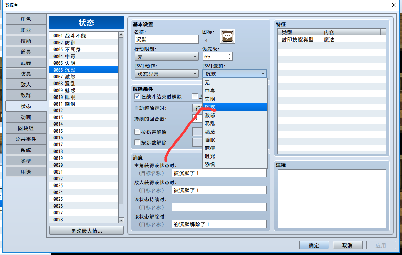Viewport: 402px width, 255px height.
Task: Switch to the 敌群 tab
Action: click(x=26, y=95)
